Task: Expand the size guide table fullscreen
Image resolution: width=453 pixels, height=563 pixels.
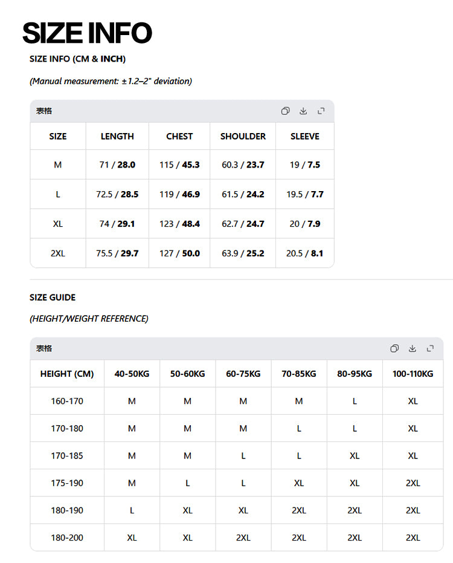Action: pyautogui.click(x=430, y=348)
